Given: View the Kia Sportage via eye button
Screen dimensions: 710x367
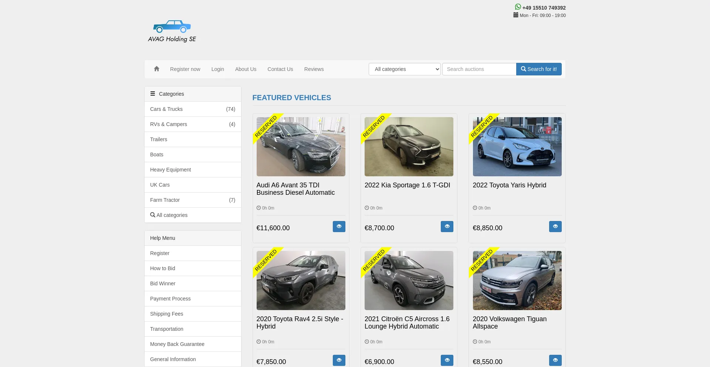Looking at the screenshot, I should click(447, 227).
